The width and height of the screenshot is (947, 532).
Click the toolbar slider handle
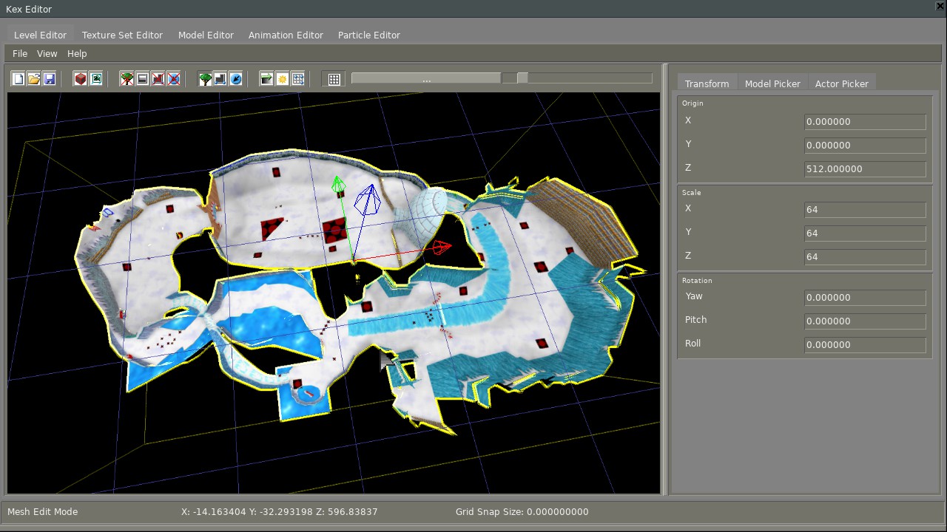[522, 78]
